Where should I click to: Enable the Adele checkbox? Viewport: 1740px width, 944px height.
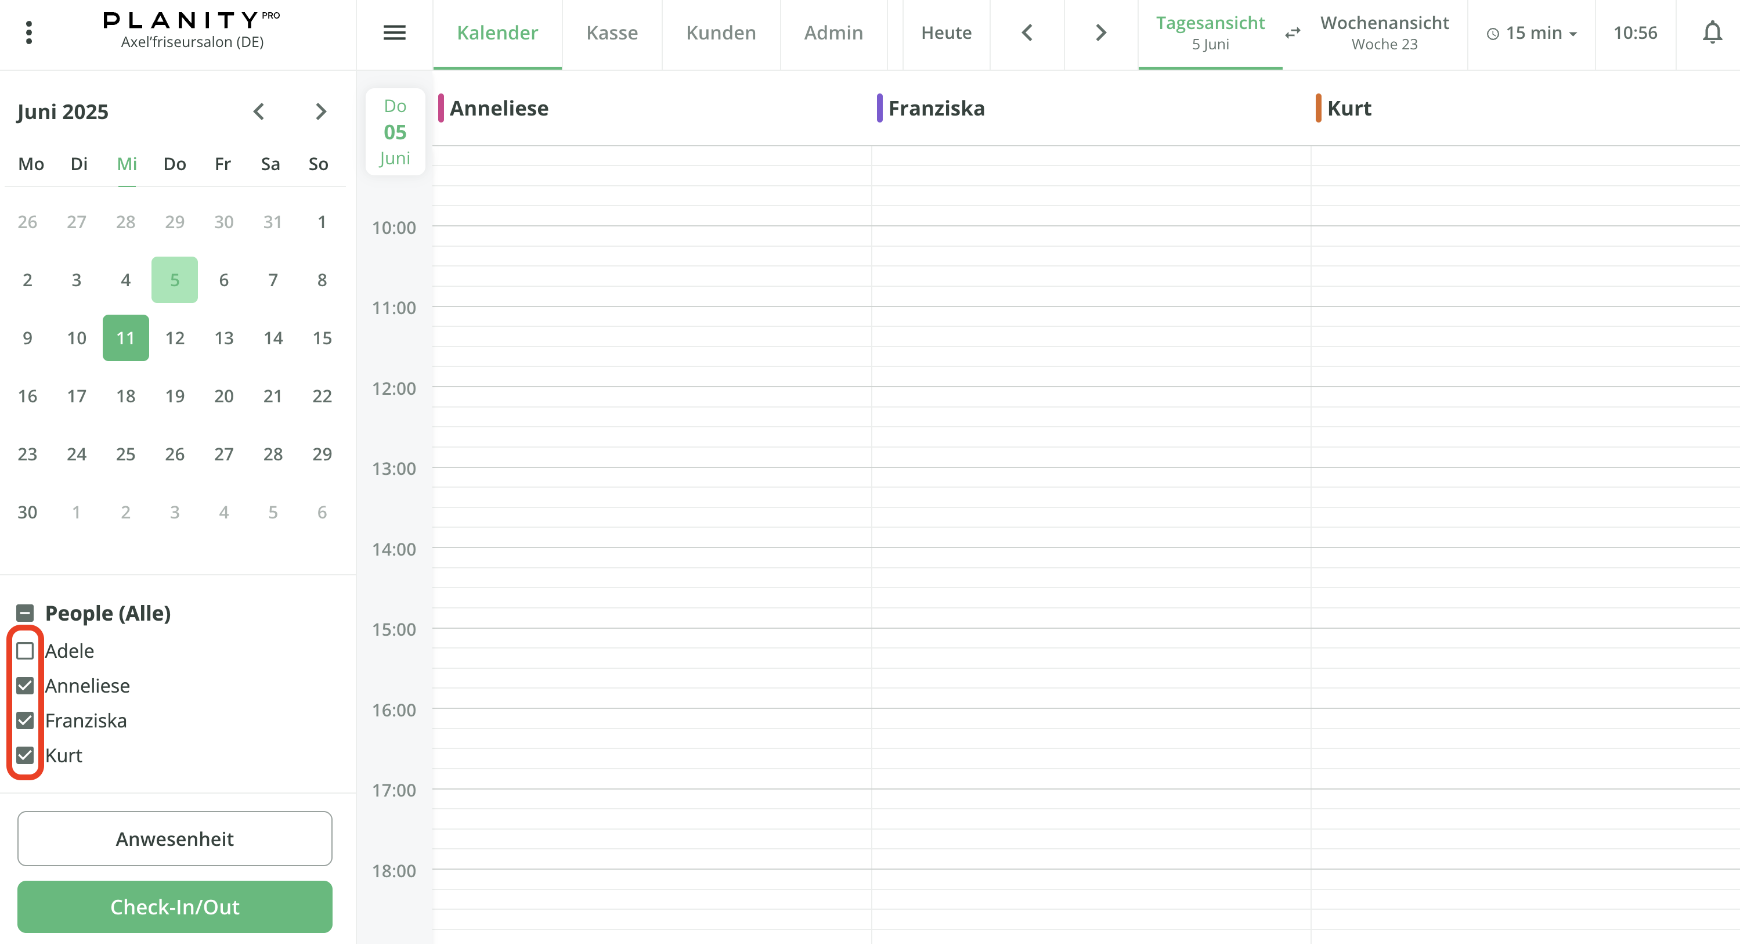25,651
